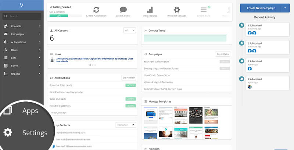This screenshot has width=294, height=150.
Task: Click the second 2 Subscribed timeline icon
Action: tap(242, 43)
